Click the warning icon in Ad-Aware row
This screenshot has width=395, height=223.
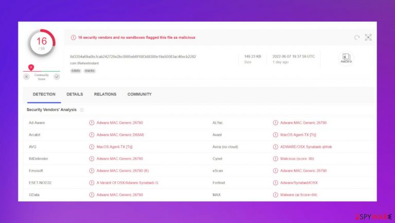(92, 123)
